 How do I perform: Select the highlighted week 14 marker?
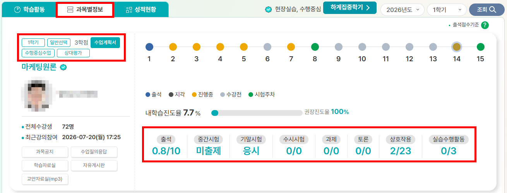(457, 47)
